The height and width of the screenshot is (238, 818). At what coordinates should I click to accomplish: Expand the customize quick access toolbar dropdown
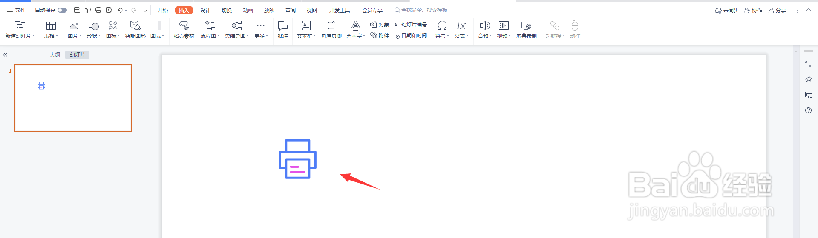click(145, 10)
